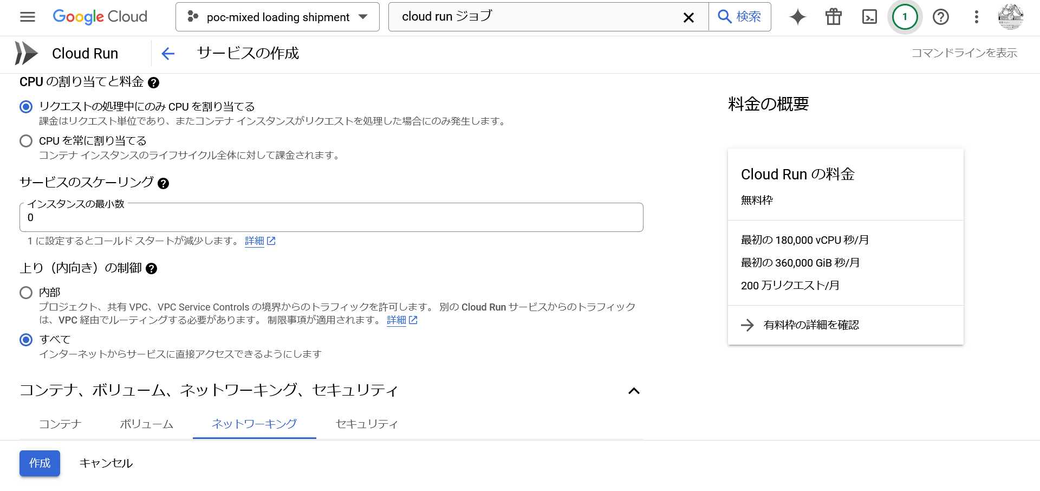1040x491 pixels.
Task: Click the 検索 search button
Action: pyautogui.click(x=740, y=17)
